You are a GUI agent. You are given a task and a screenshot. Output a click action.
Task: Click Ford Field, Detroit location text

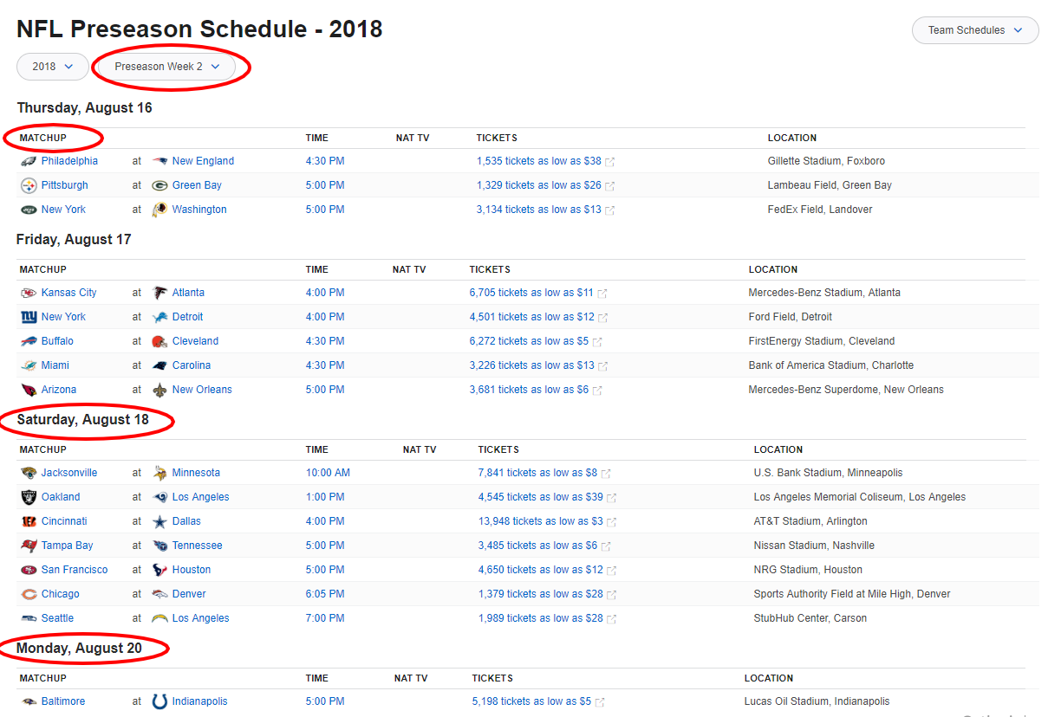[x=791, y=317]
